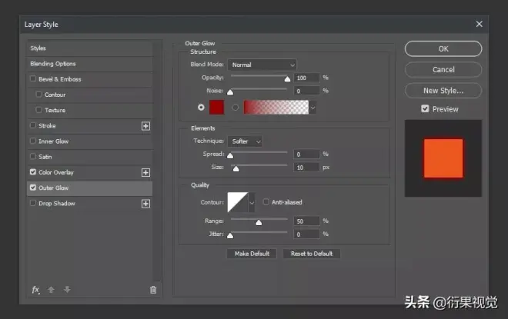The height and width of the screenshot is (319, 508).
Task: Click the orange square style preview
Action: coord(443,158)
